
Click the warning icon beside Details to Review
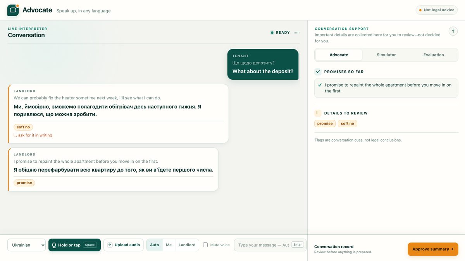pyautogui.click(x=318, y=113)
